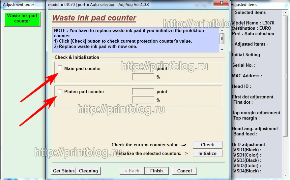Click the AdjProg title bar text
Image resolution: width=290 pixels, height=180 pixels.
[99, 4]
